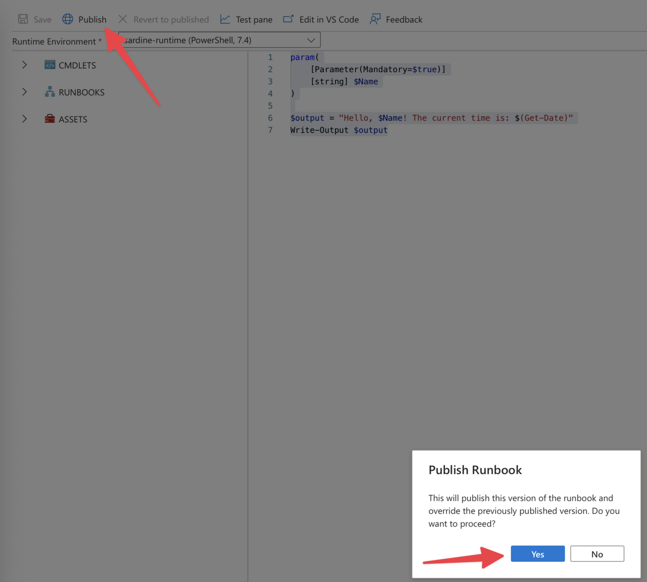The image size is (647, 582).
Task: Click the "$output = "Hello, $Name!" code line
Action: pos(432,118)
